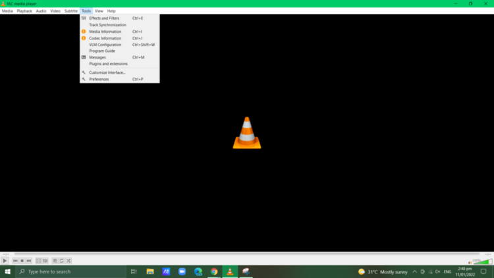494x278 pixels.
Task: Click the Preferences wrench icon
Action: pyautogui.click(x=84, y=79)
